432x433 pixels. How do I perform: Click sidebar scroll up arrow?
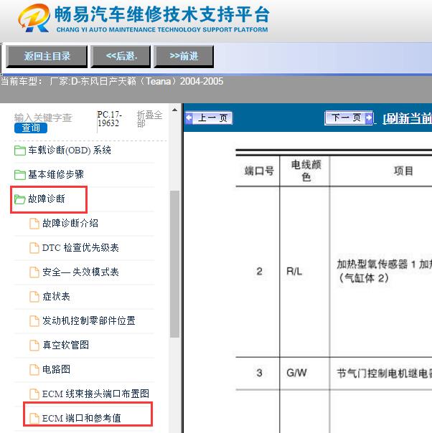tap(174, 110)
